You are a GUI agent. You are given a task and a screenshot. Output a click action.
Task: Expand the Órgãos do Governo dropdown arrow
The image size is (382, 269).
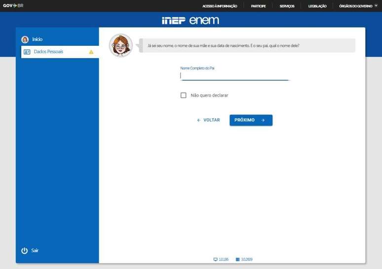[376, 5]
